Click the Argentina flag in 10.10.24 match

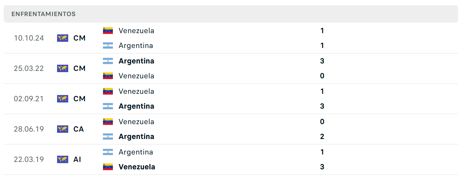[108, 46]
